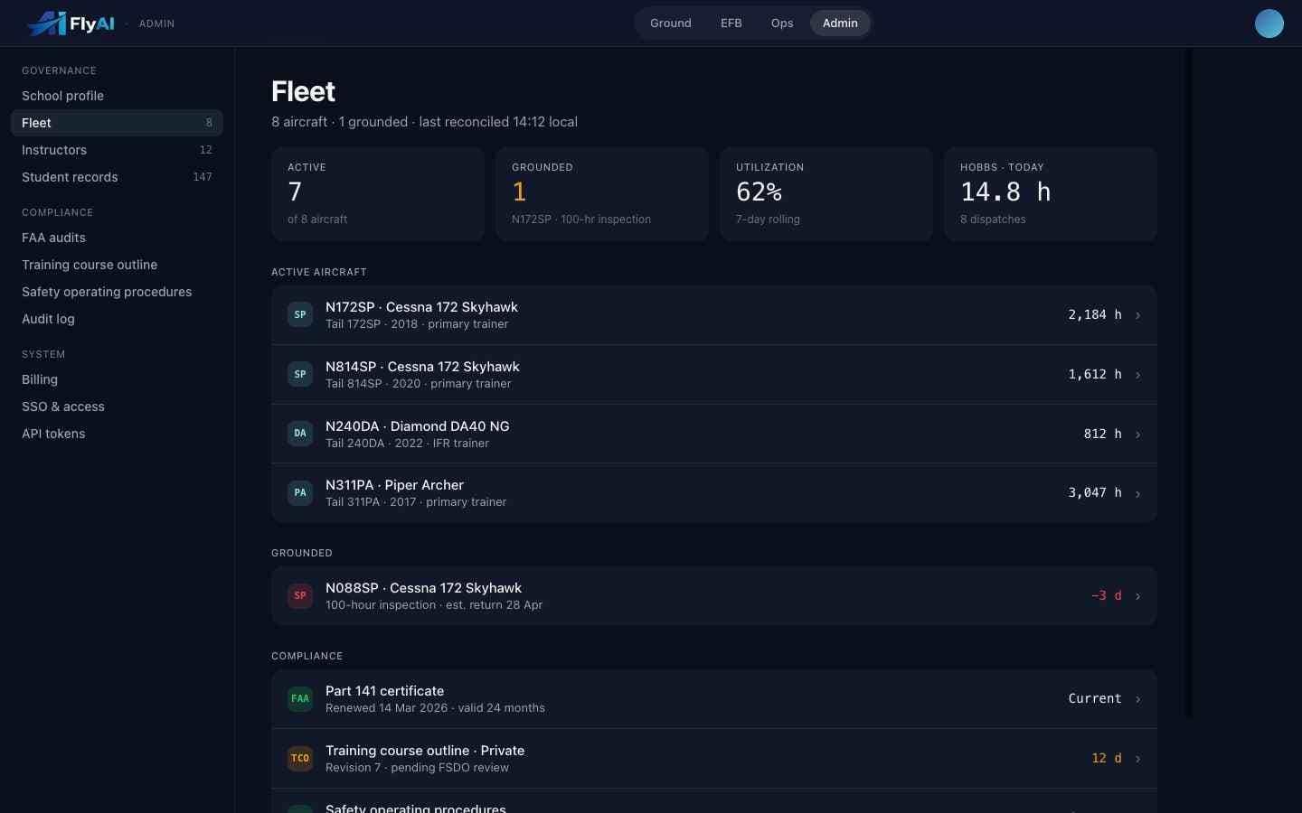Viewport: 1302px width, 813px height.
Task: Click the FlyAI logo in header
Action: pos(71,23)
